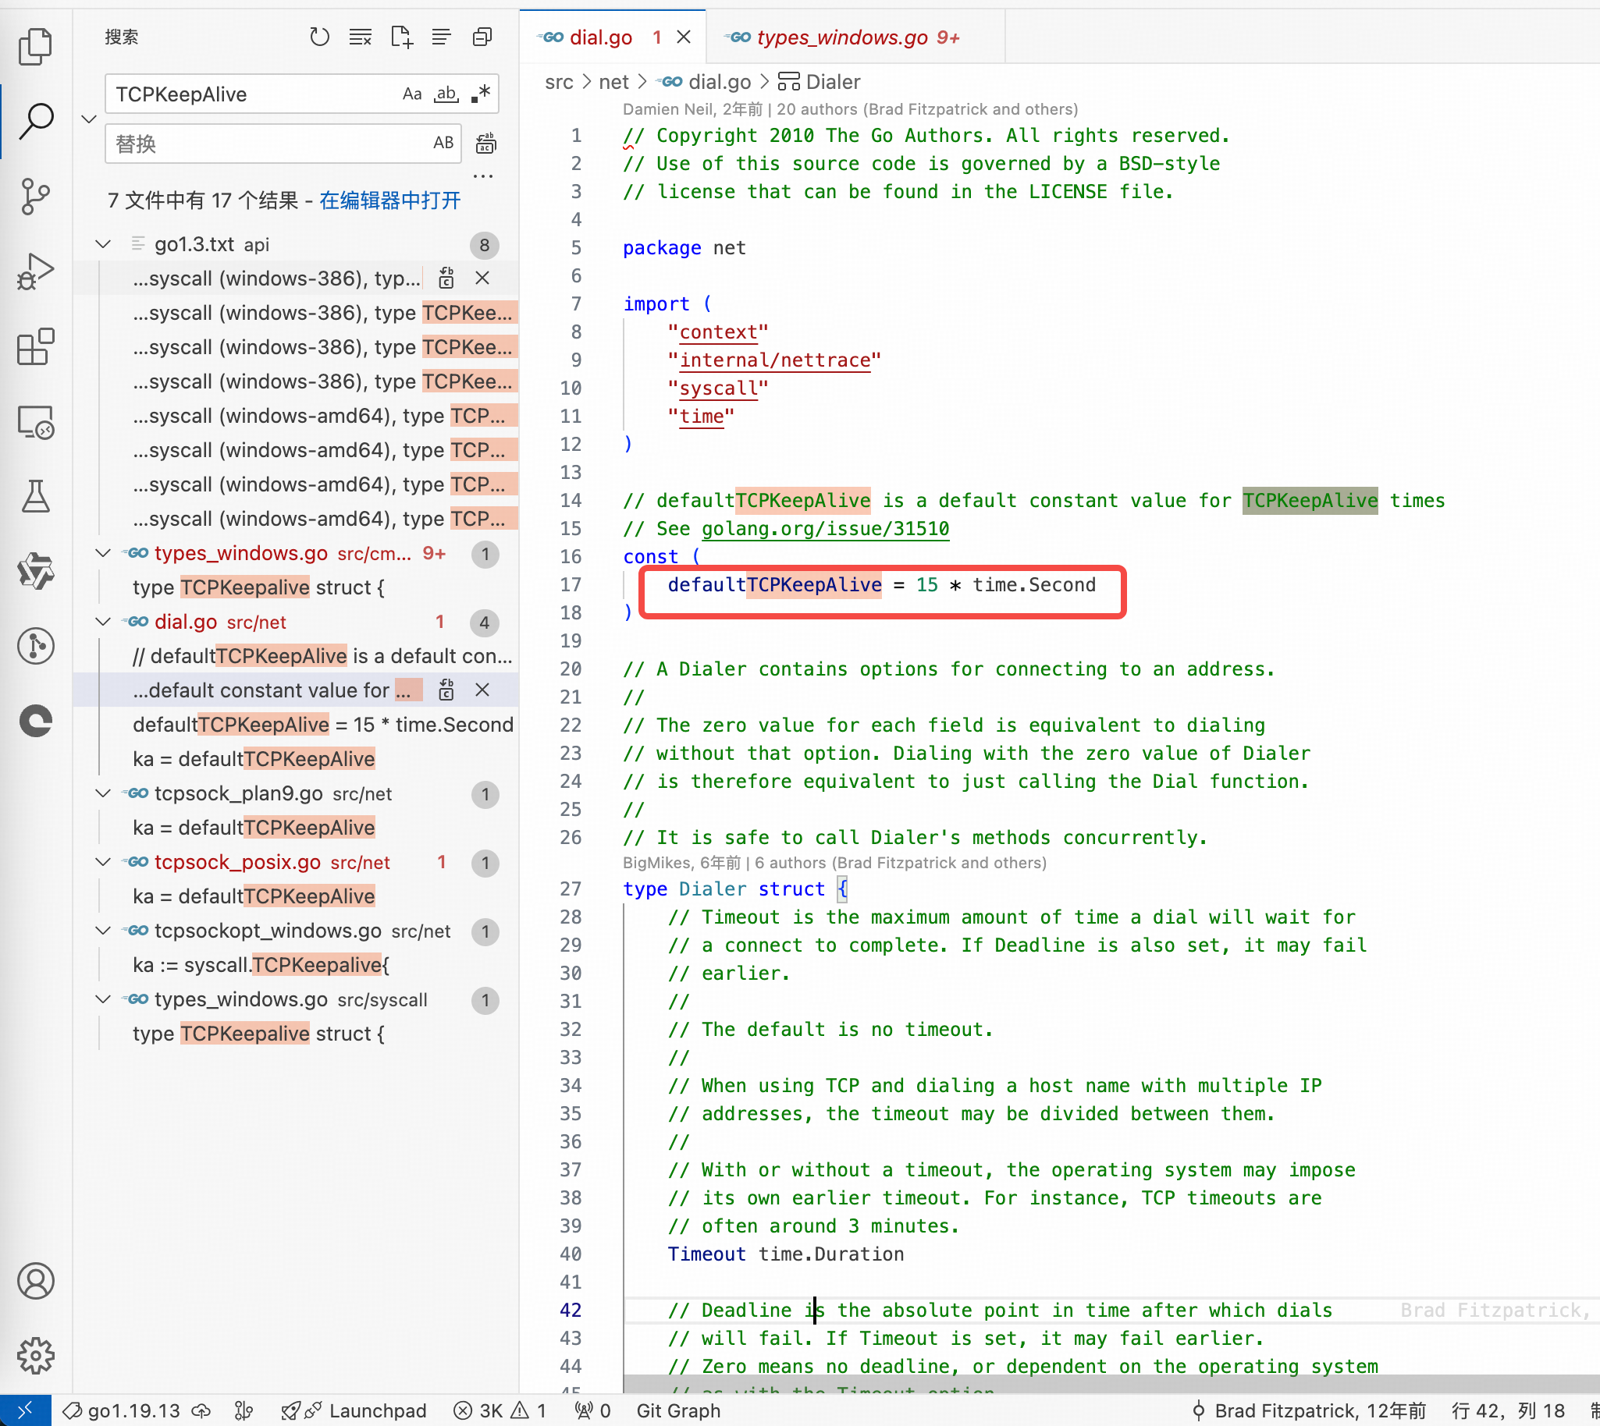Dismiss the '...default constant value for' result

click(x=482, y=690)
